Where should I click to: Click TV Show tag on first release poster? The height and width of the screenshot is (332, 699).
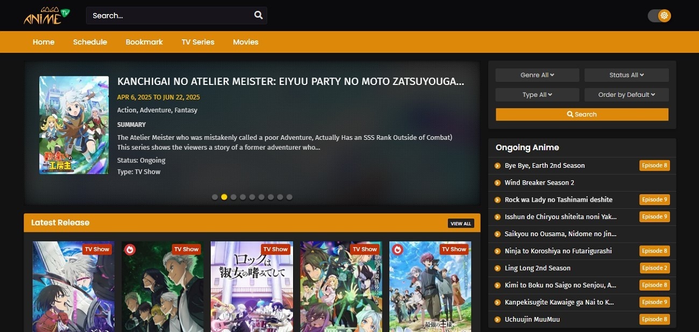click(97, 249)
